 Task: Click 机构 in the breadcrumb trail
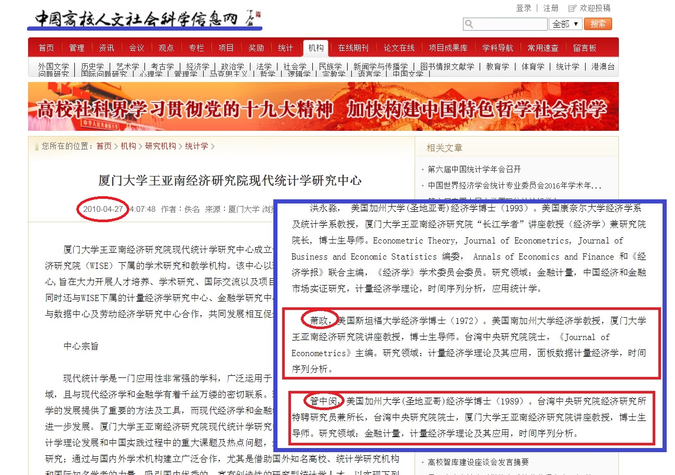[128, 146]
